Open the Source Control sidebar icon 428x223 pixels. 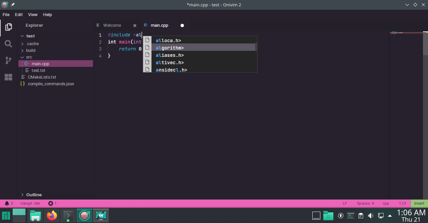[x=8, y=60]
